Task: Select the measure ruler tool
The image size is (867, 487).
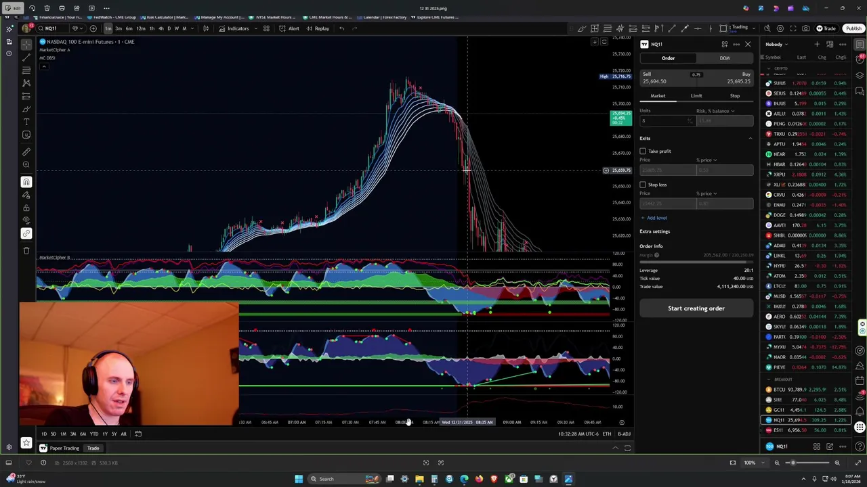Action: pyautogui.click(x=26, y=152)
